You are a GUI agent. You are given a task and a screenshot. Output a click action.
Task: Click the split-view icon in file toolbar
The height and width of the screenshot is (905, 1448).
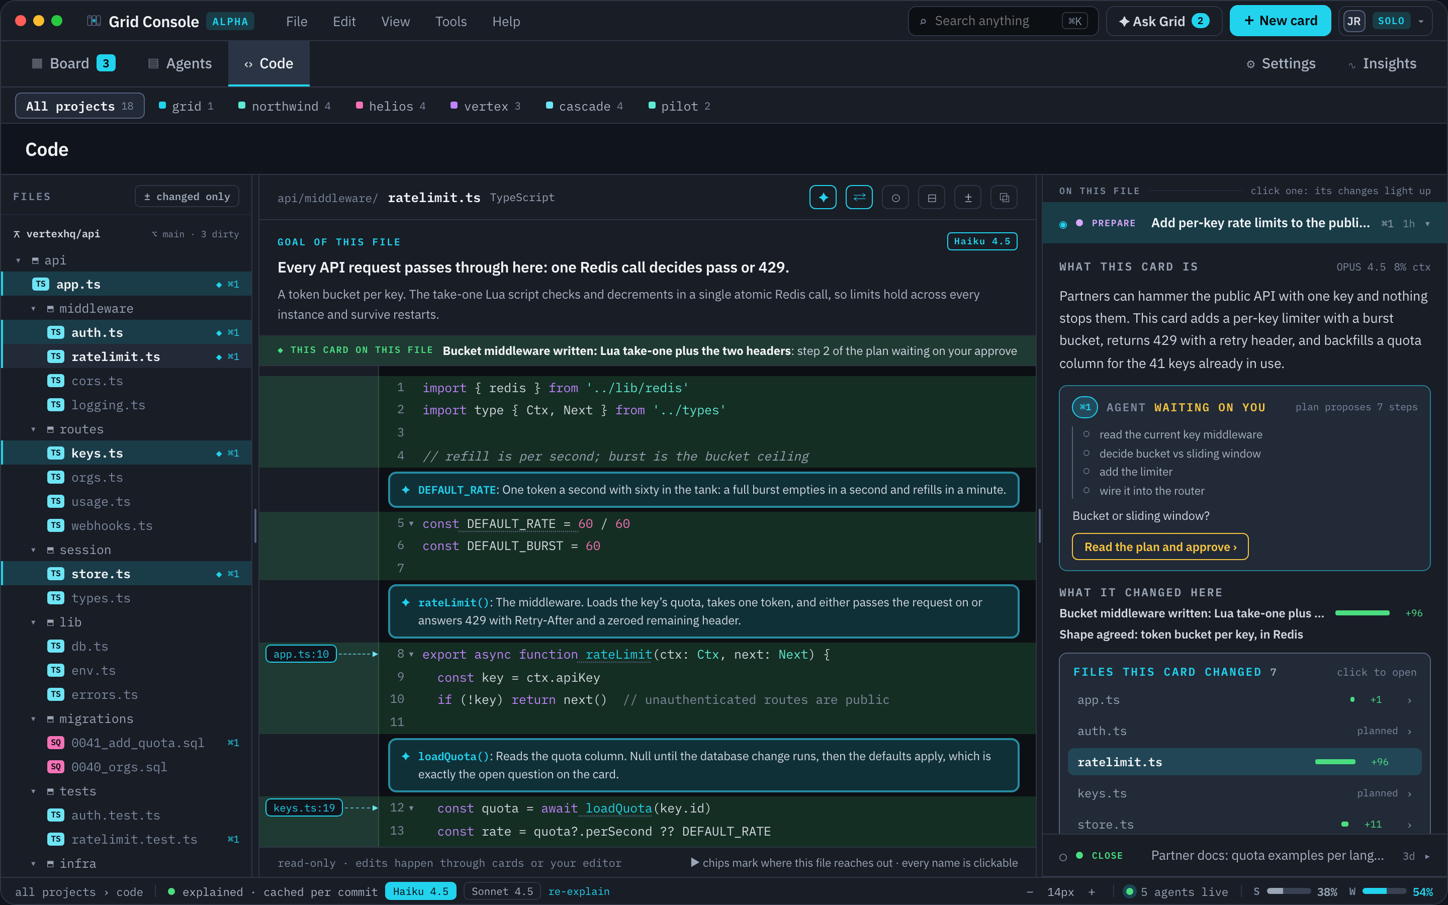pyautogui.click(x=932, y=198)
